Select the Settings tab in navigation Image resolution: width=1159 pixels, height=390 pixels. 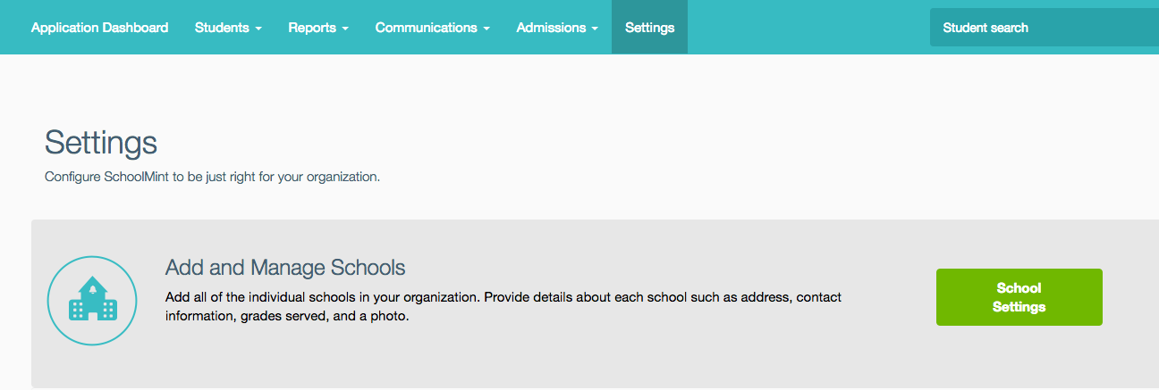coord(649,28)
